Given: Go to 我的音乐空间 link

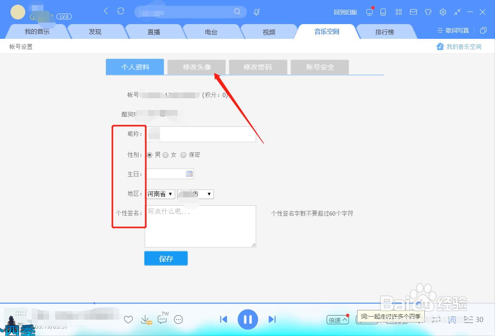Looking at the screenshot, I should click(x=459, y=47).
